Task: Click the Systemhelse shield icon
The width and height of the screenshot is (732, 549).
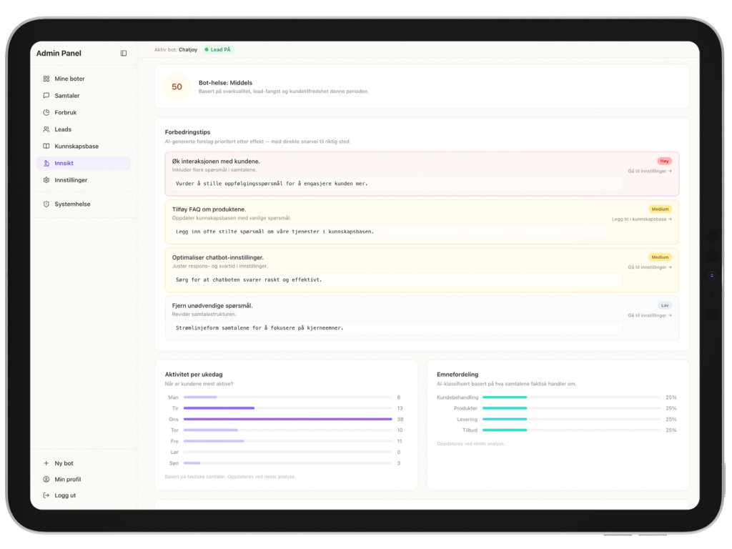Action: 46,204
